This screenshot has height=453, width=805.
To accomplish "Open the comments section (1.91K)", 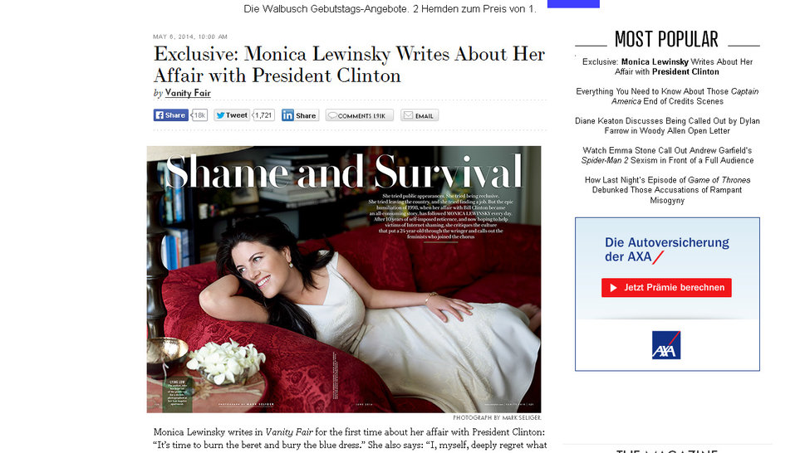I will click(x=359, y=115).
